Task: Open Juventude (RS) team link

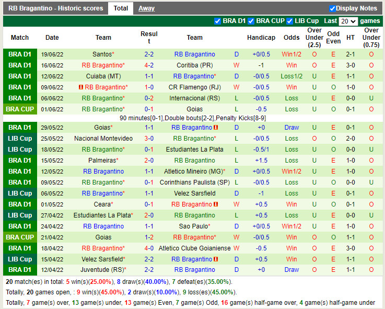Action: (102, 270)
